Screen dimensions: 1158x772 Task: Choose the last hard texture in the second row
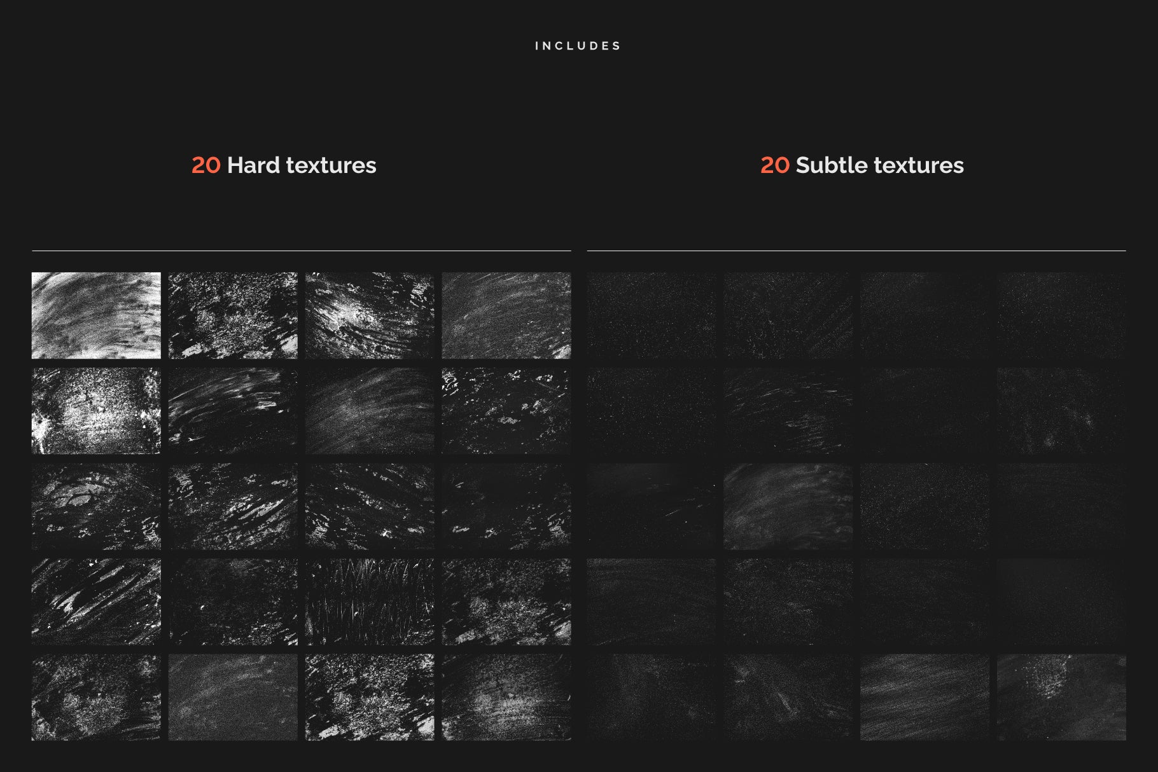click(x=506, y=411)
